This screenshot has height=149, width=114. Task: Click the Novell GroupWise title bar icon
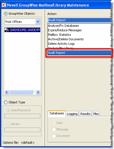[x=4, y=5]
